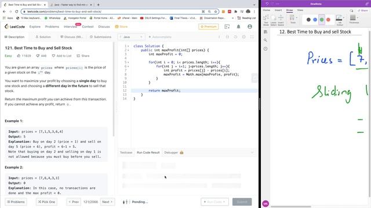Click the Add to List link
371x208 pixels.
click(62, 56)
